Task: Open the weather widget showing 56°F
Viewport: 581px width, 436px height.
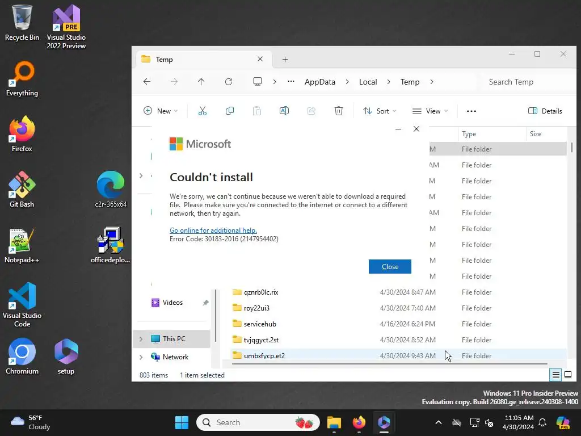Action: coord(31,422)
